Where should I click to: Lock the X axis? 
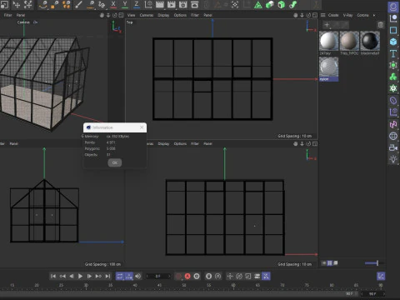113,4
